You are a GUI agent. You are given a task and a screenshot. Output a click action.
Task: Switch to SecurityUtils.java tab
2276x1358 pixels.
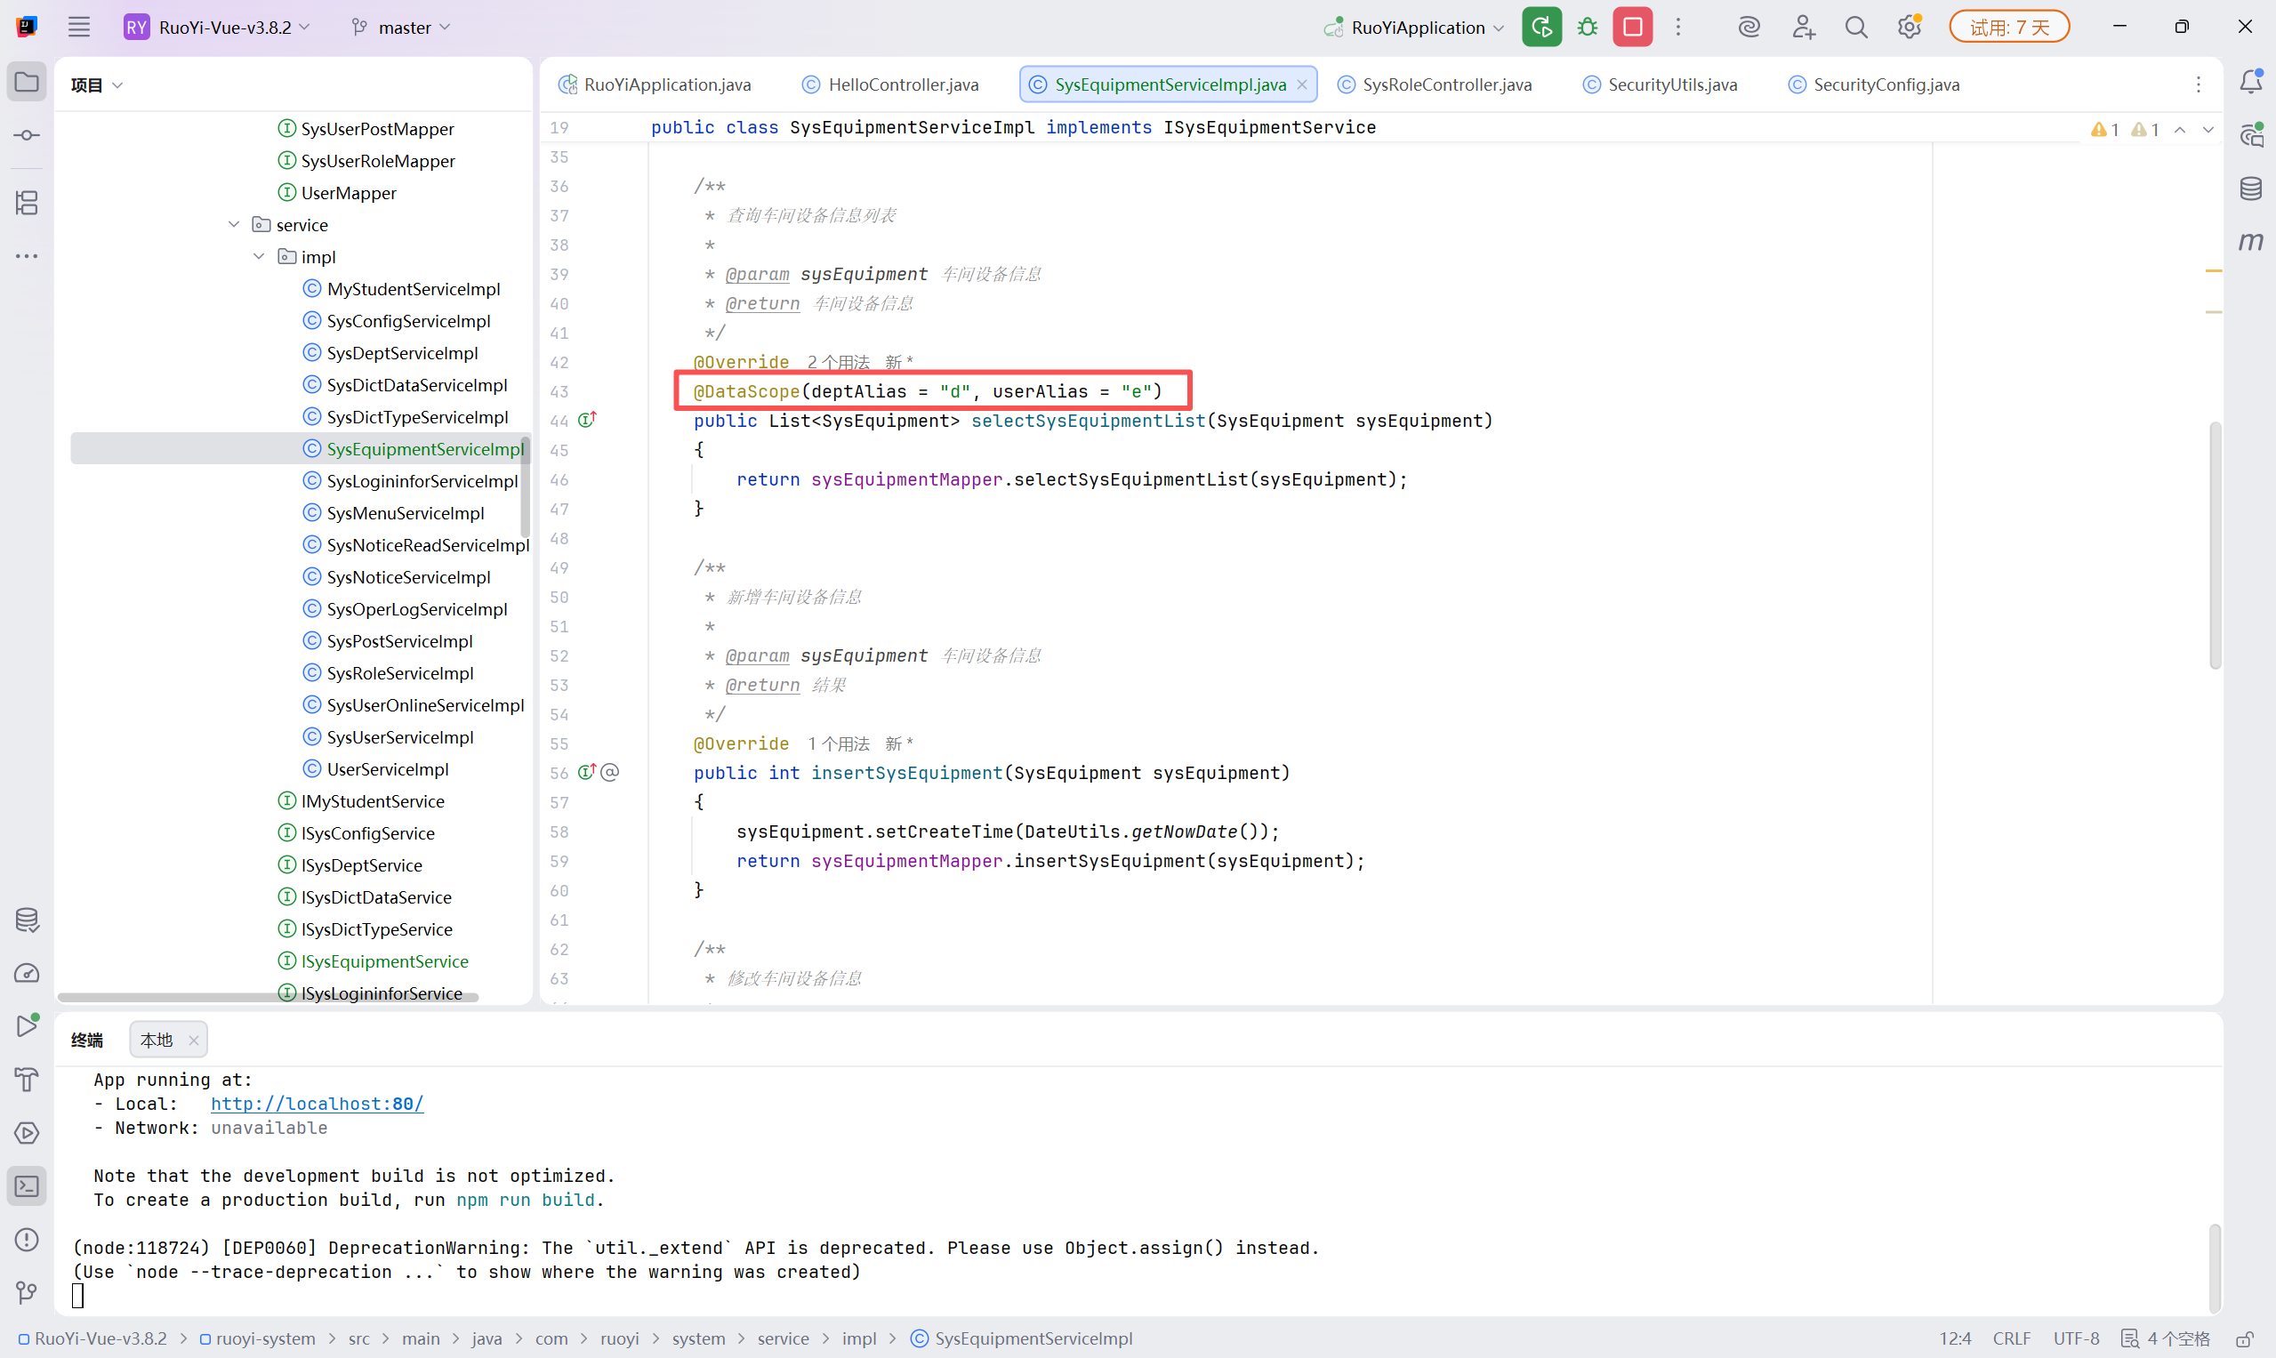tap(1659, 84)
